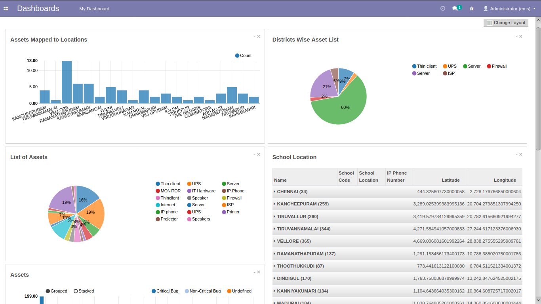The height and width of the screenshot is (304, 541).
Task: Toggle IT Hardware legend entry
Action: pyautogui.click(x=201, y=191)
